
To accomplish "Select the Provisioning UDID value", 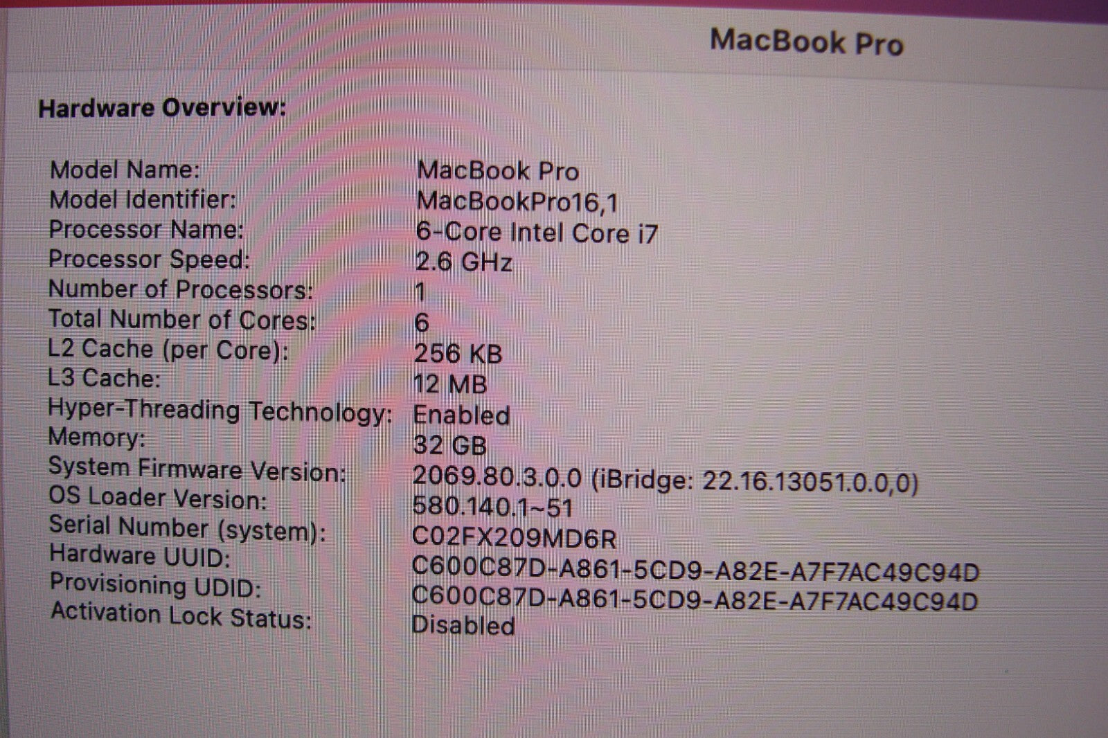I will pos(695,600).
